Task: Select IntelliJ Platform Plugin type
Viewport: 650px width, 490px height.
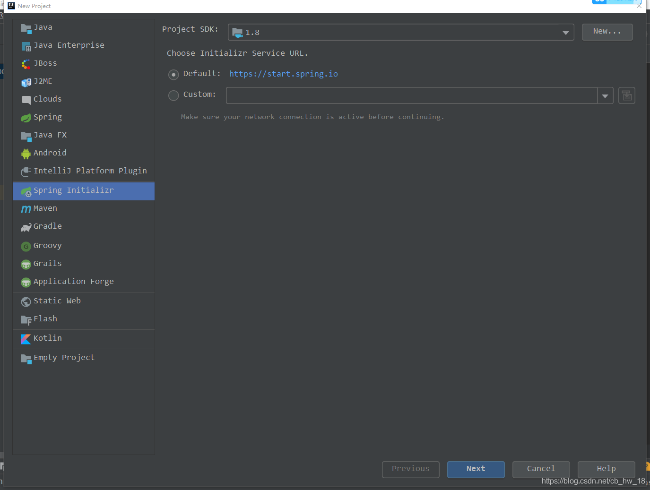Action: pyautogui.click(x=84, y=171)
